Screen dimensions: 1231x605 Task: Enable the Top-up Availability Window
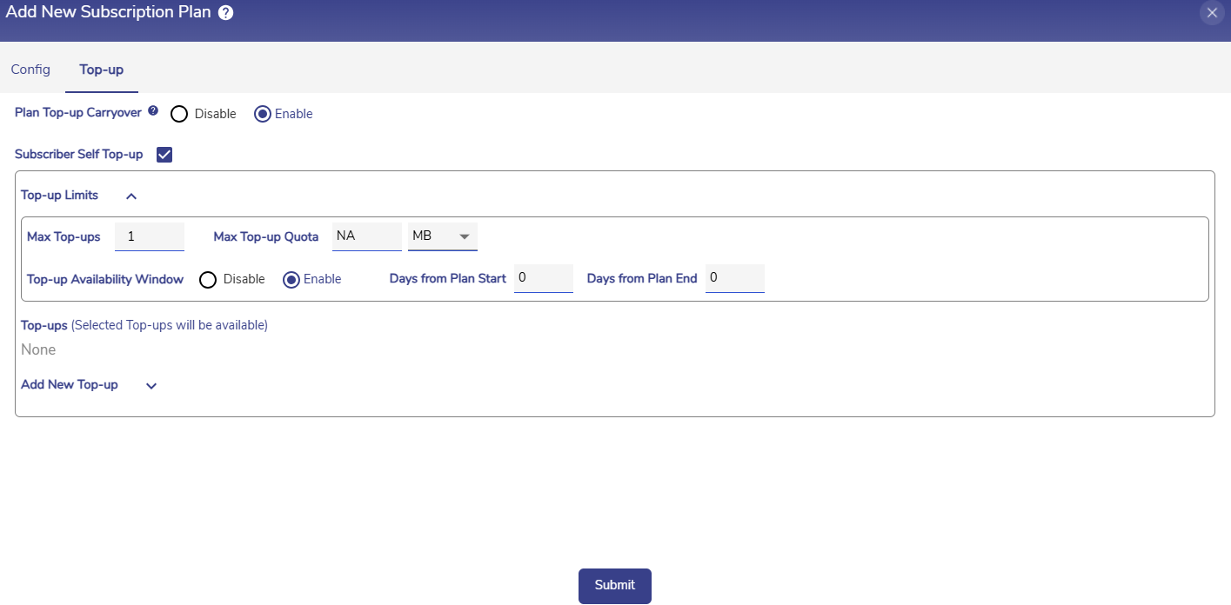pos(291,279)
